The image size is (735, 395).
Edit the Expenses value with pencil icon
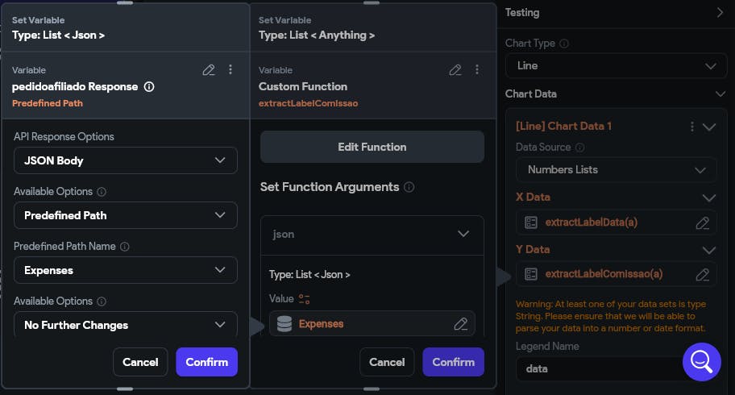pos(460,324)
